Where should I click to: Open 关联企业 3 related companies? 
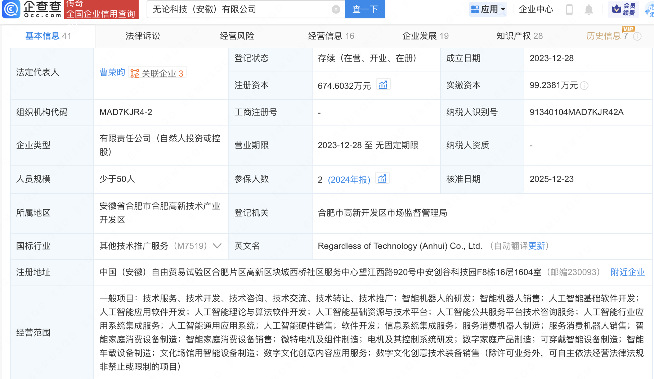click(157, 73)
